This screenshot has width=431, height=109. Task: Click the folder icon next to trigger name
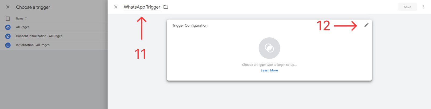pos(166,7)
